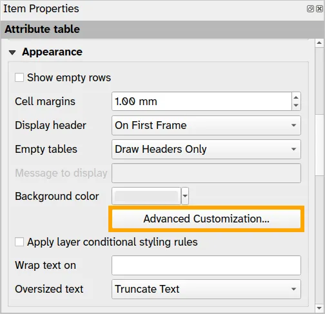Open the Advanced Customization dialog
This screenshot has height=314, width=325.
pos(206,219)
